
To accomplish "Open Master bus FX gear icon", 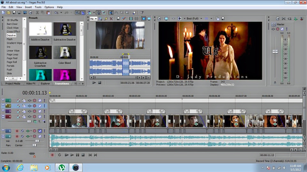I will pos(278,29).
